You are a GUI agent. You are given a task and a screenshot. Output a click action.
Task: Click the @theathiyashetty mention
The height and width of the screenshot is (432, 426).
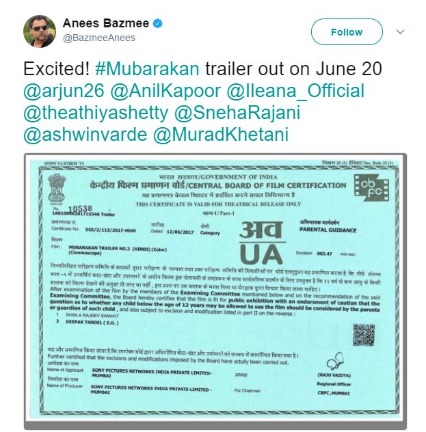(96, 113)
